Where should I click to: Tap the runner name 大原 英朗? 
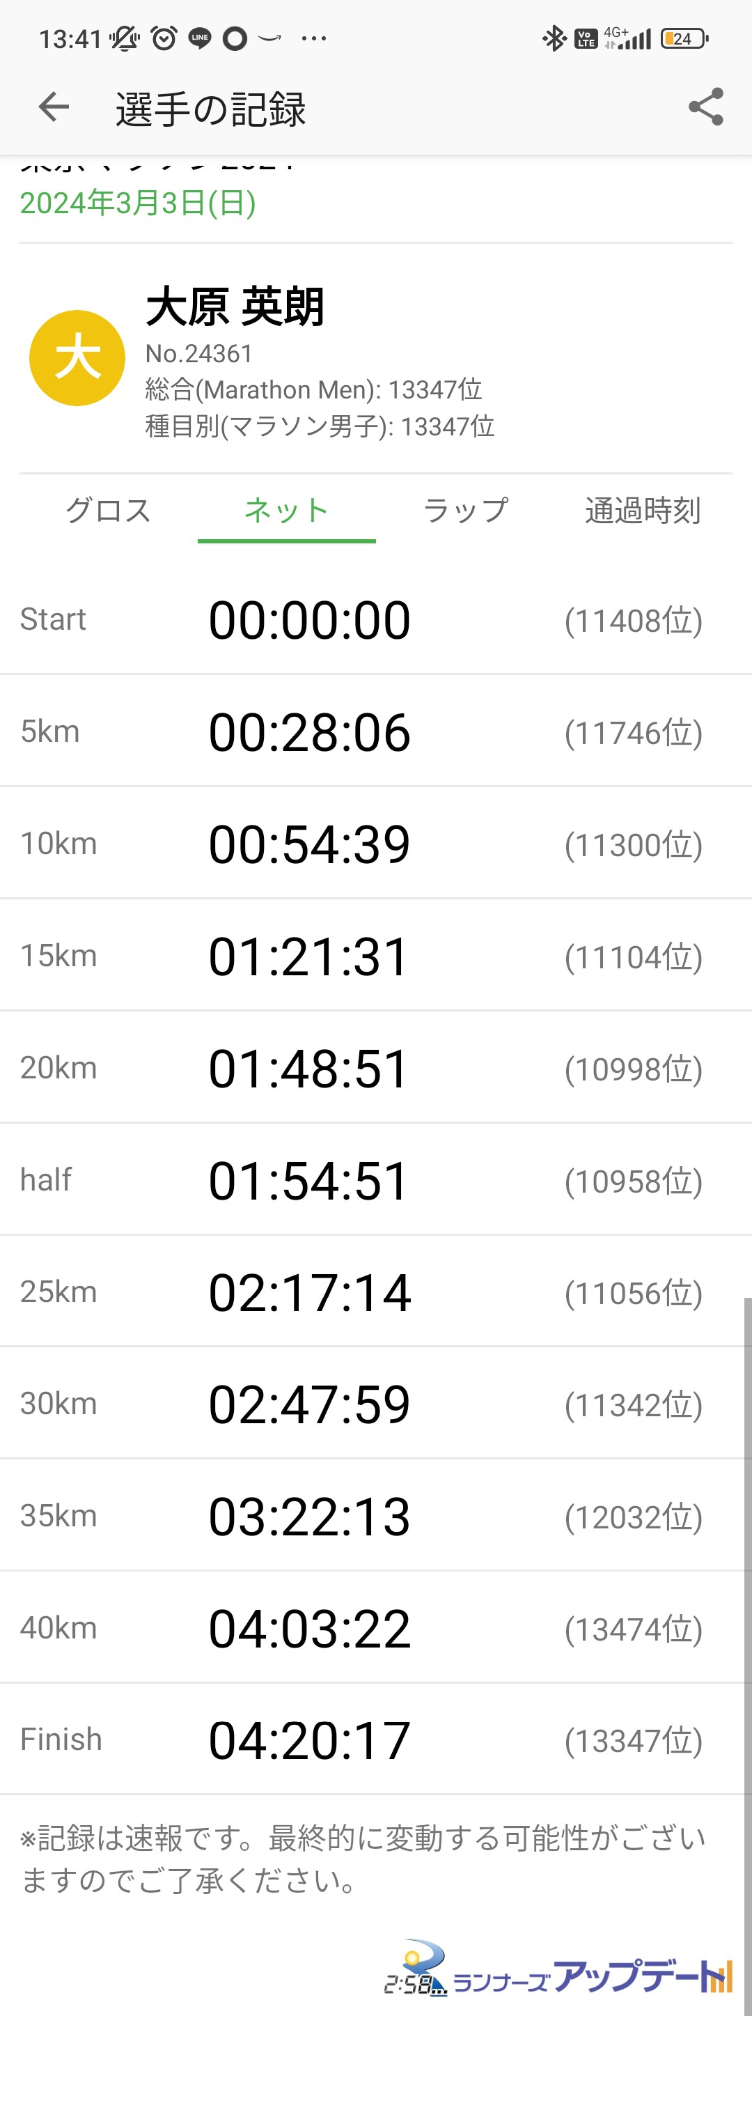(235, 307)
